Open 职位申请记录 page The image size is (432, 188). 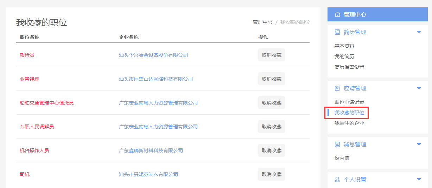349,102
